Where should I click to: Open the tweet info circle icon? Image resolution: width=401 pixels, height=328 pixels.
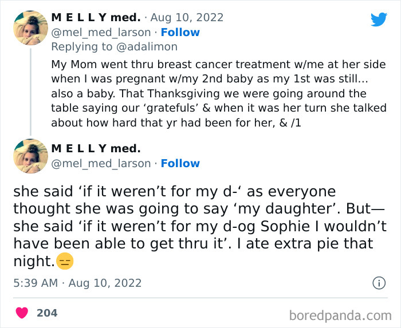[379, 283]
